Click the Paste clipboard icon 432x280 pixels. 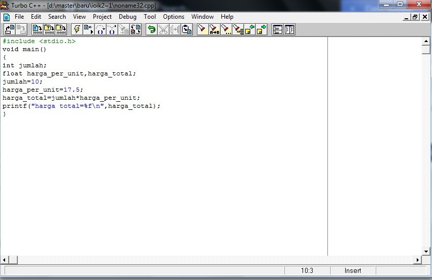click(x=187, y=29)
